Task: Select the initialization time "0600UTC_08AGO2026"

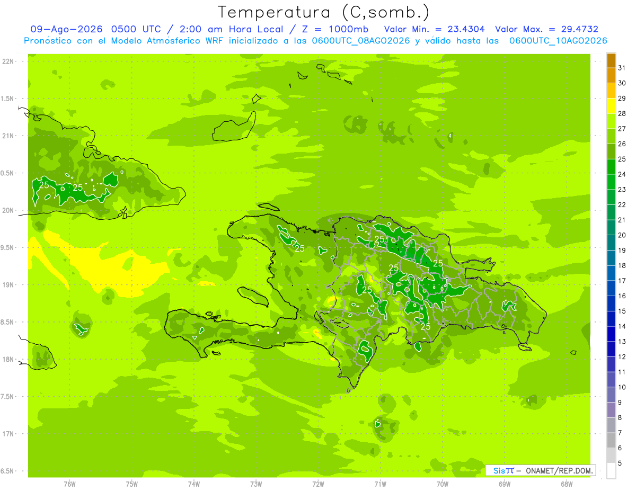Action: point(361,41)
